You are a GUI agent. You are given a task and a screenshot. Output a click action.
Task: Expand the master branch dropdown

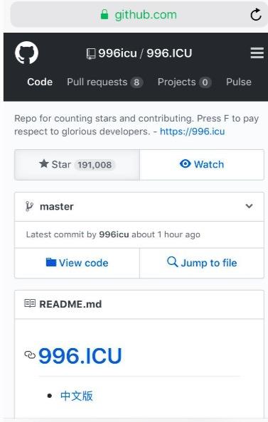(x=139, y=207)
